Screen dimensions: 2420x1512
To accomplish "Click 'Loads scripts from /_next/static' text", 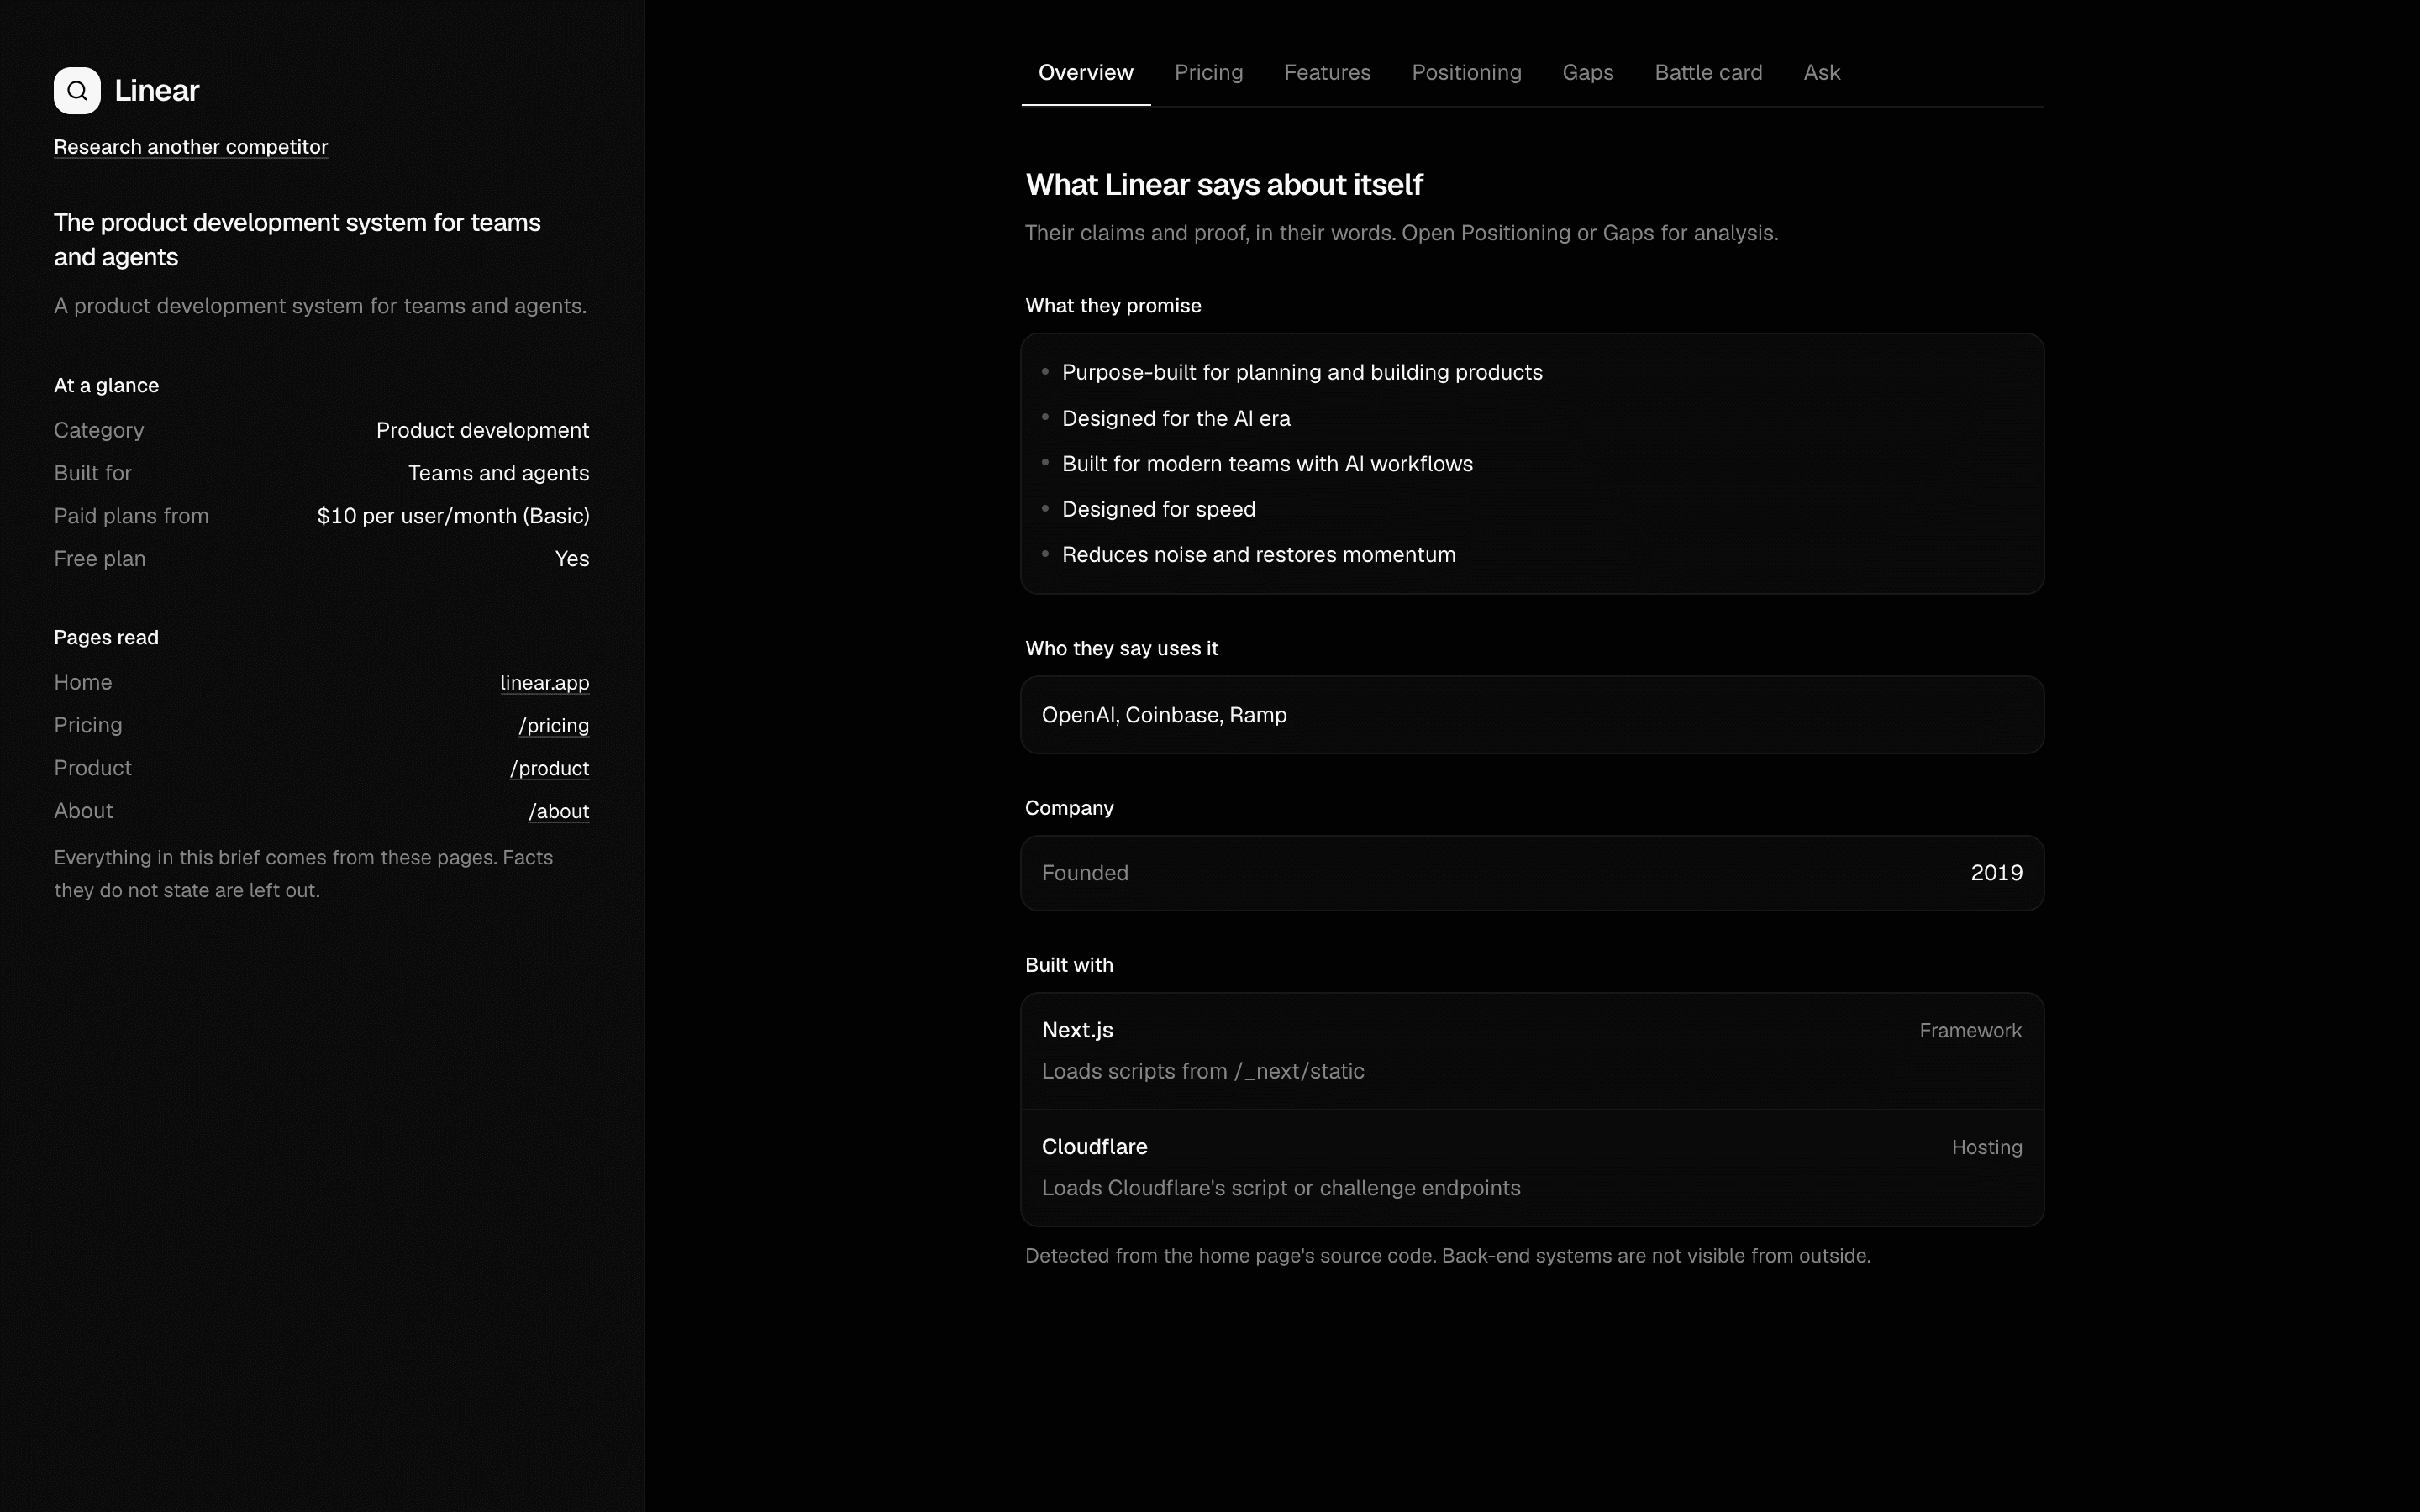I will (x=1203, y=1072).
